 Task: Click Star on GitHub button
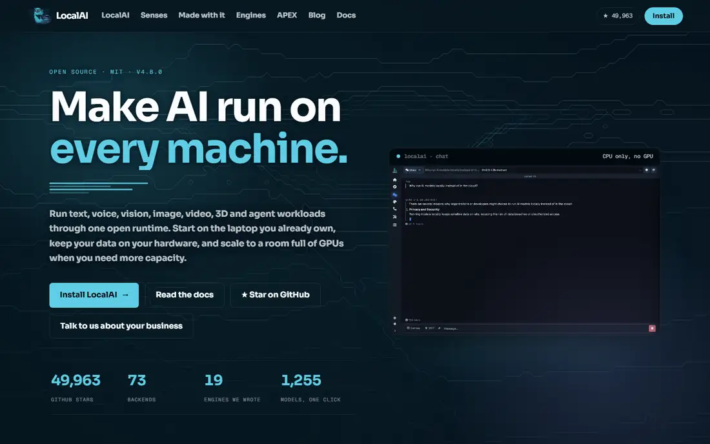pyautogui.click(x=276, y=295)
